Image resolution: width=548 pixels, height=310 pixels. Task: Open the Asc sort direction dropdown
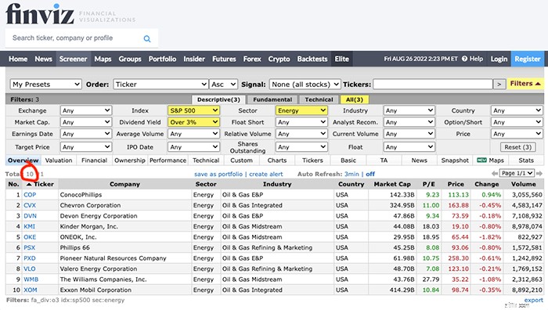point(223,85)
